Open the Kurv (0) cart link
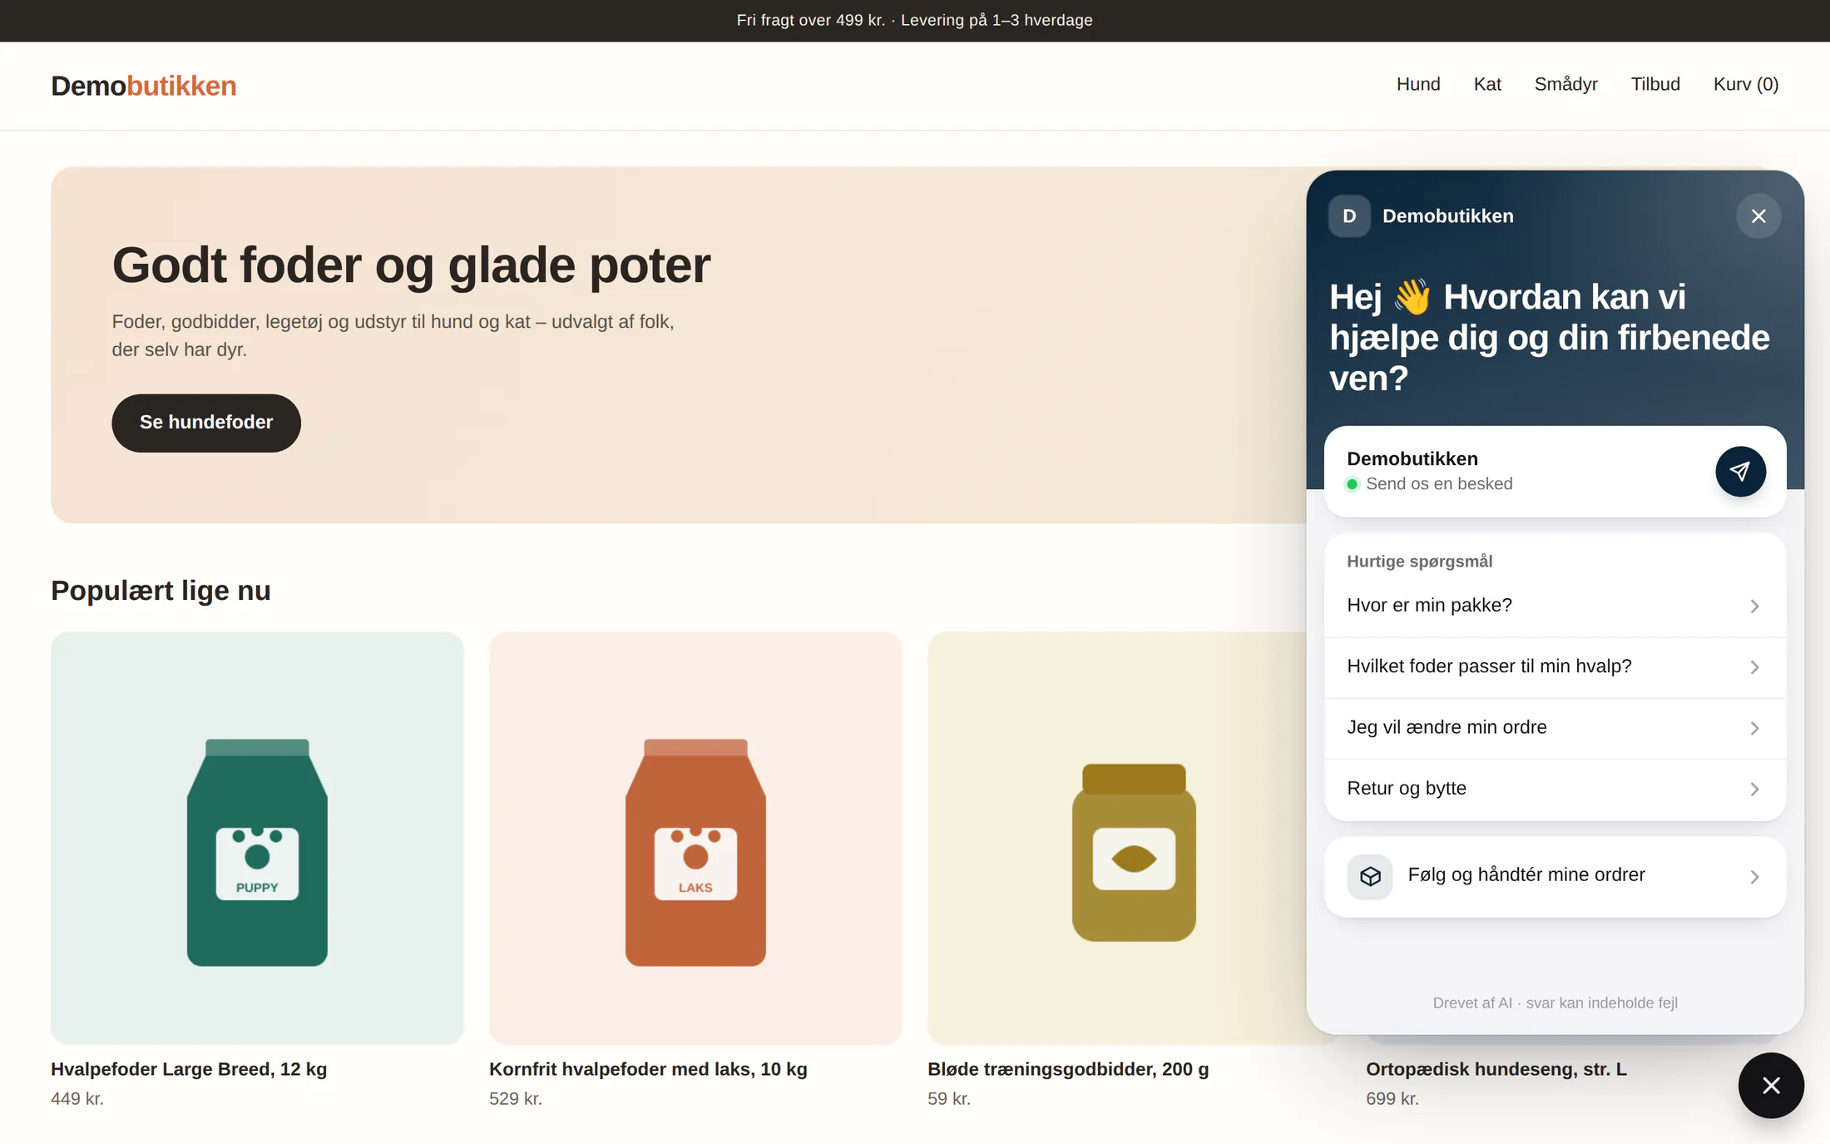 click(1746, 85)
